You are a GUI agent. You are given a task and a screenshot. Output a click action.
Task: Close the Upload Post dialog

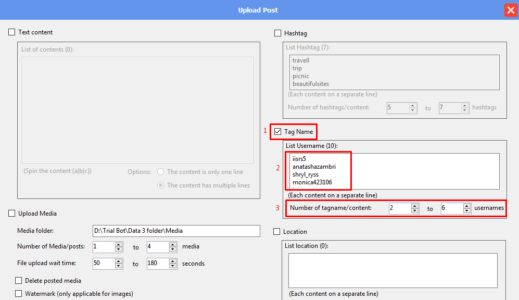[x=510, y=10]
